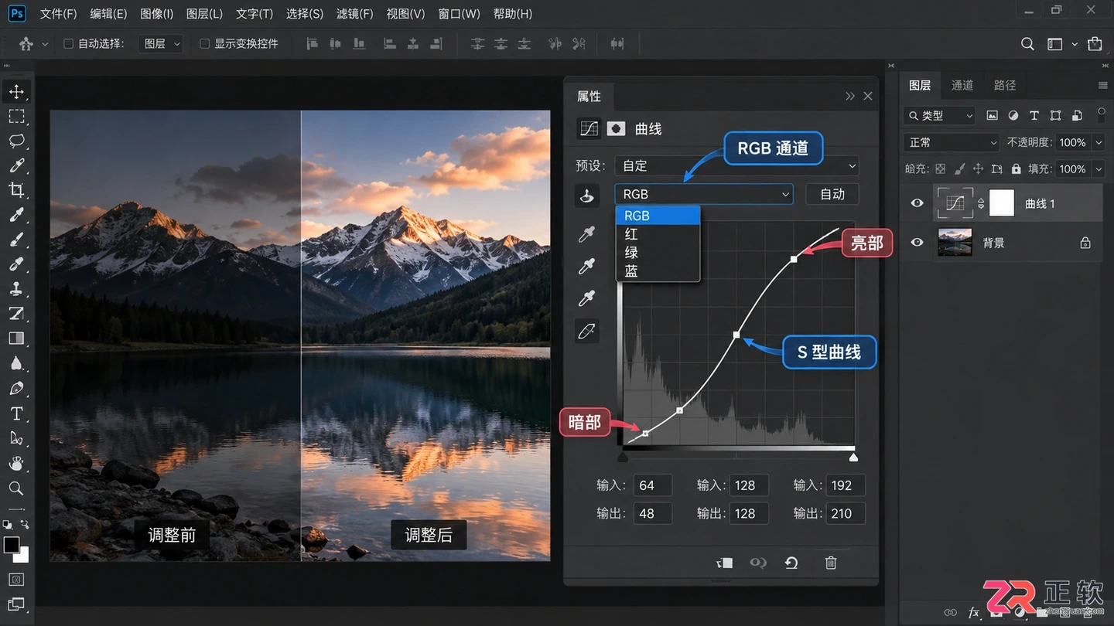Select the Clone Stamp tool
The image size is (1114, 626).
[16, 289]
